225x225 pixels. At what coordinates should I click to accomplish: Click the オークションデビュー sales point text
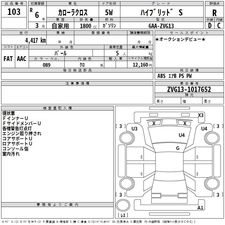(180, 39)
